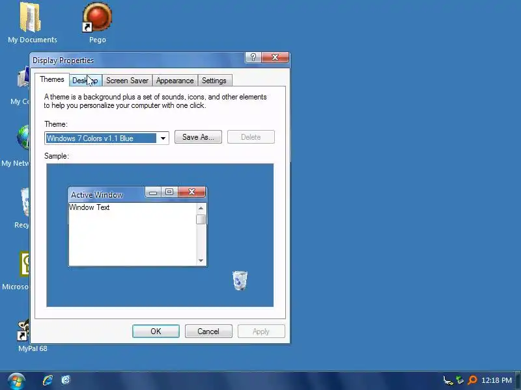Open the Appearance tab
The width and height of the screenshot is (521, 390).
click(175, 81)
